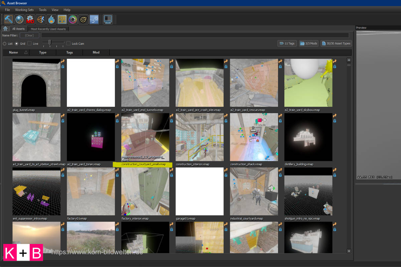Select the Asset Browser grid icon
The image size is (401, 267).
pyautogui.click(x=62, y=20)
